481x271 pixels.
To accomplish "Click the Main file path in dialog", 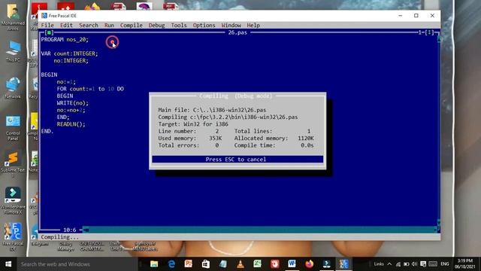I will pos(212,110).
